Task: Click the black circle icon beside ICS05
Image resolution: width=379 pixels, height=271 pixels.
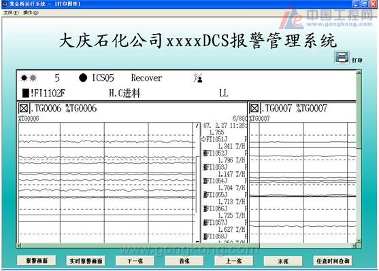Action: (x=83, y=77)
